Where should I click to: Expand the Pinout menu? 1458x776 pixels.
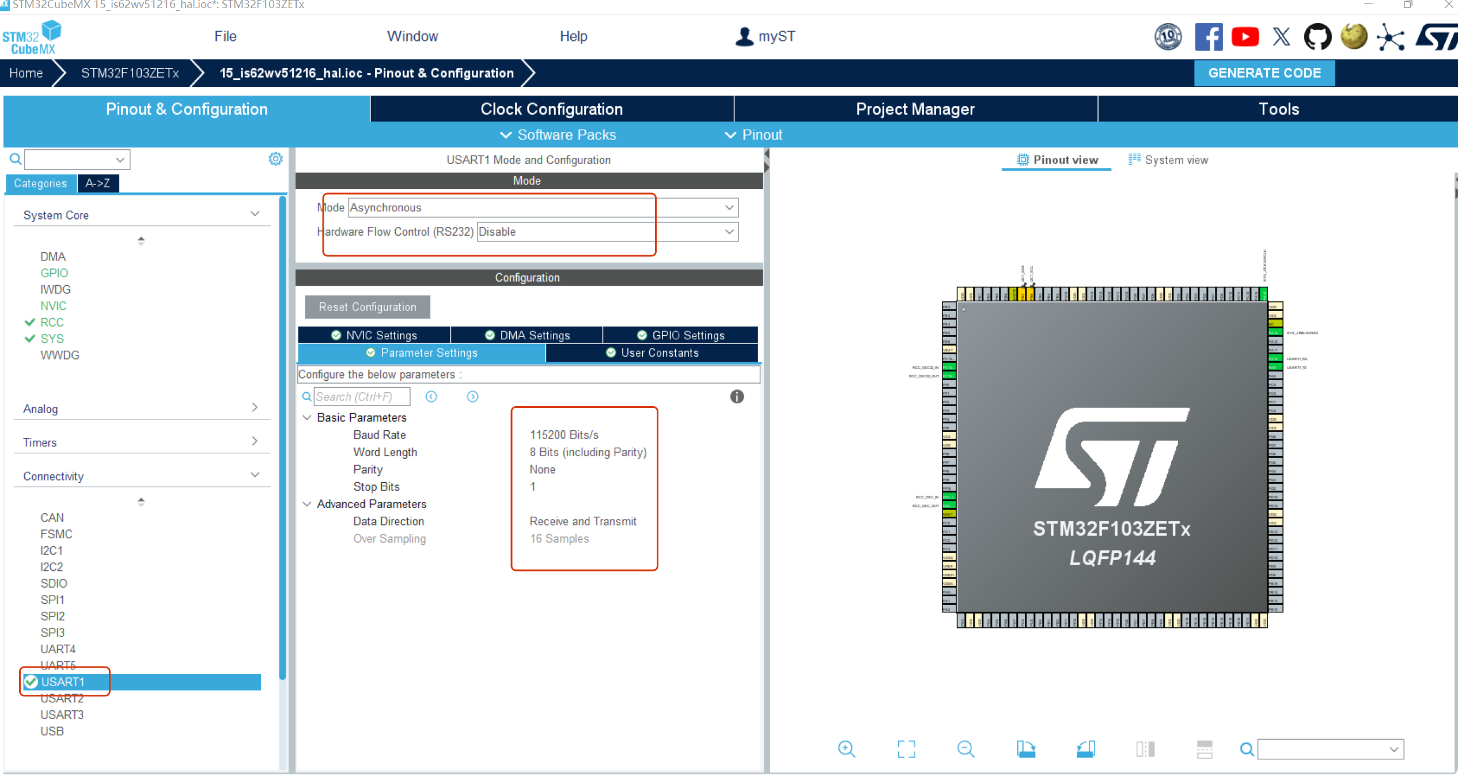pos(753,134)
